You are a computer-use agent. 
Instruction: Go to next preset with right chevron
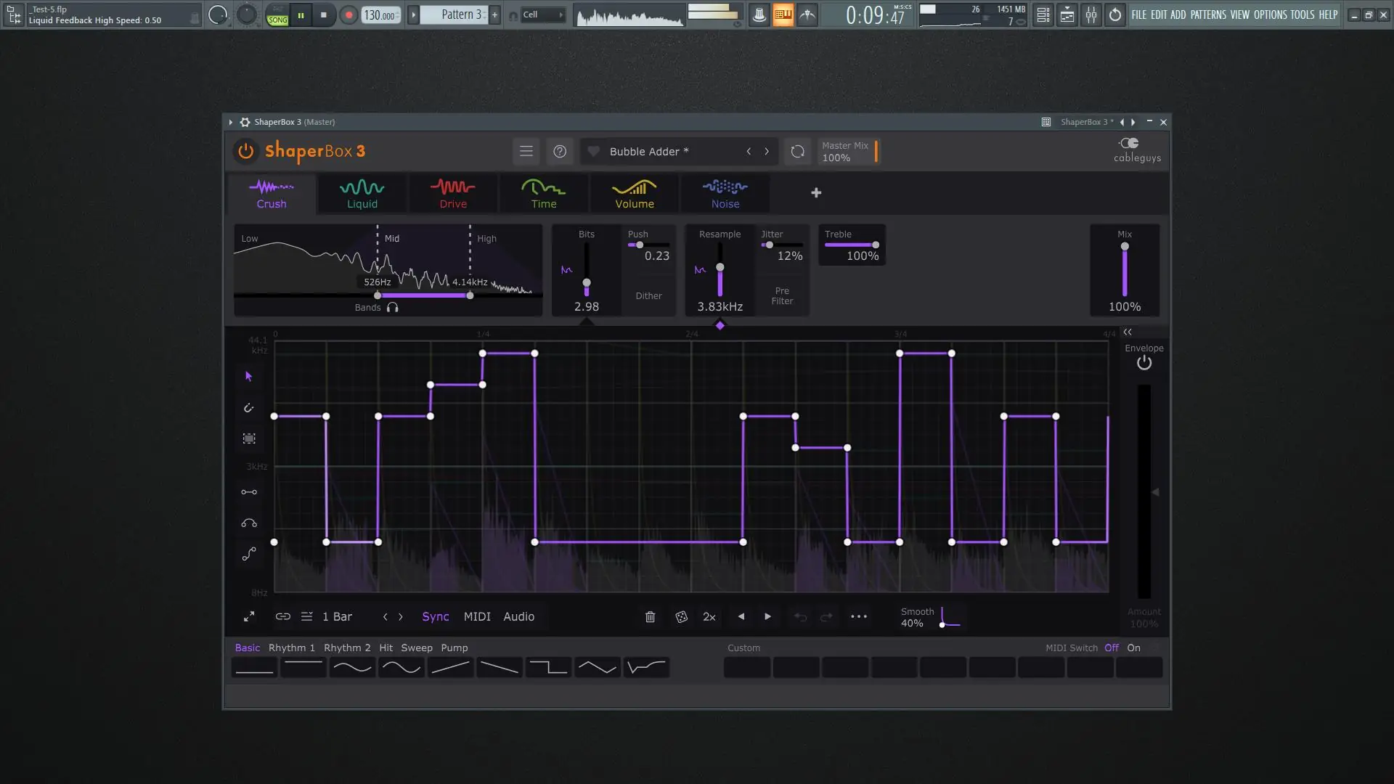[767, 151]
